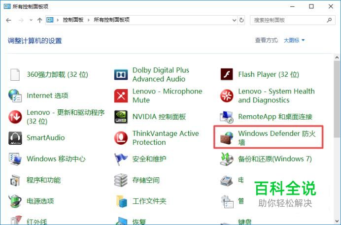Select the 所有控制面板项 breadcrumb

coord(111,20)
